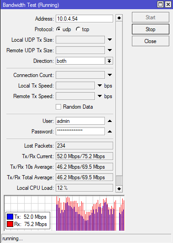Expand the Remote UDP Tx Size option
Screen dimensions: 173x243
coord(110,50)
